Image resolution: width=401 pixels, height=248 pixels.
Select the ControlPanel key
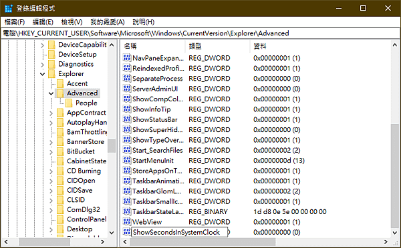pyautogui.click(x=86, y=219)
